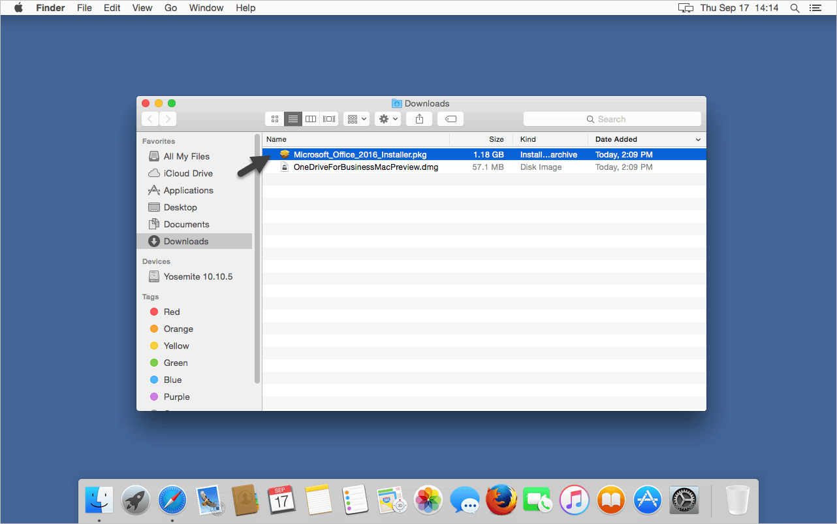Image resolution: width=837 pixels, height=524 pixels.
Task: Open Messages from the Dock
Action: click(465, 501)
